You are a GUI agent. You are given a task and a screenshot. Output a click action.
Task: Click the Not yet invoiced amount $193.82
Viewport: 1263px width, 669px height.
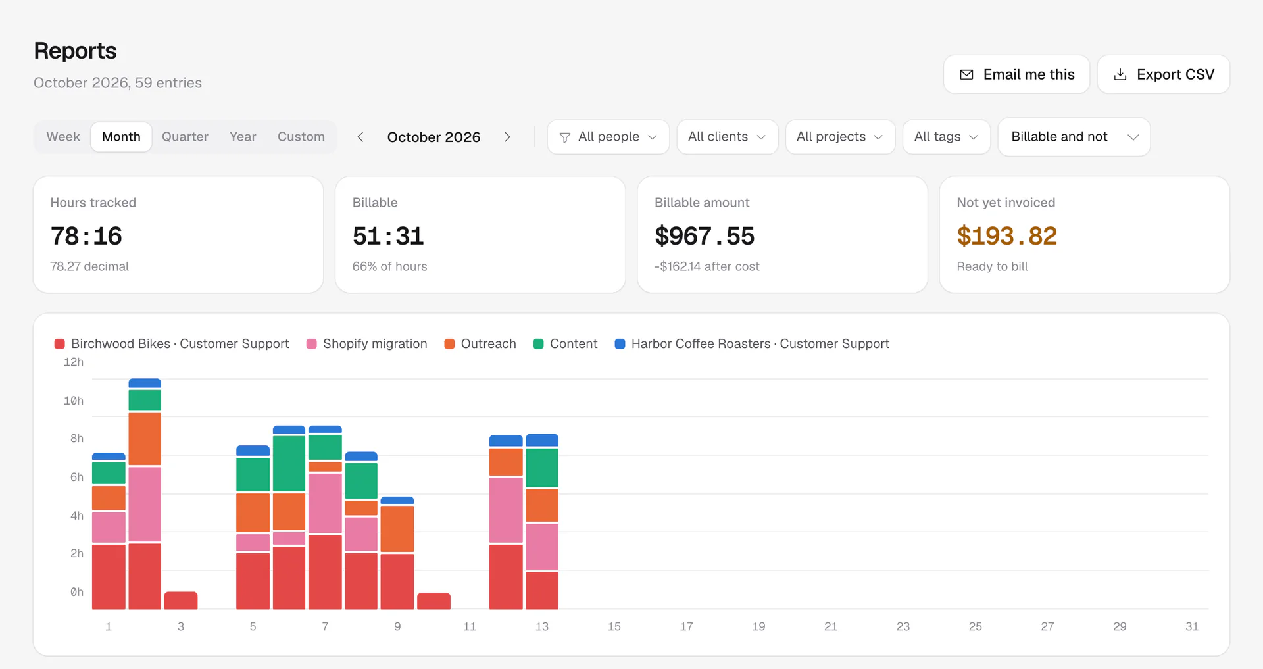click(x=1007, y=236)
